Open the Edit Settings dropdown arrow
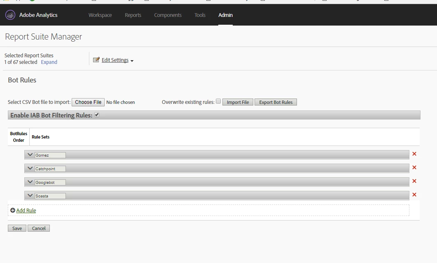Image resolution: width=437 pixels, height=263 pixels. point(132,61)
